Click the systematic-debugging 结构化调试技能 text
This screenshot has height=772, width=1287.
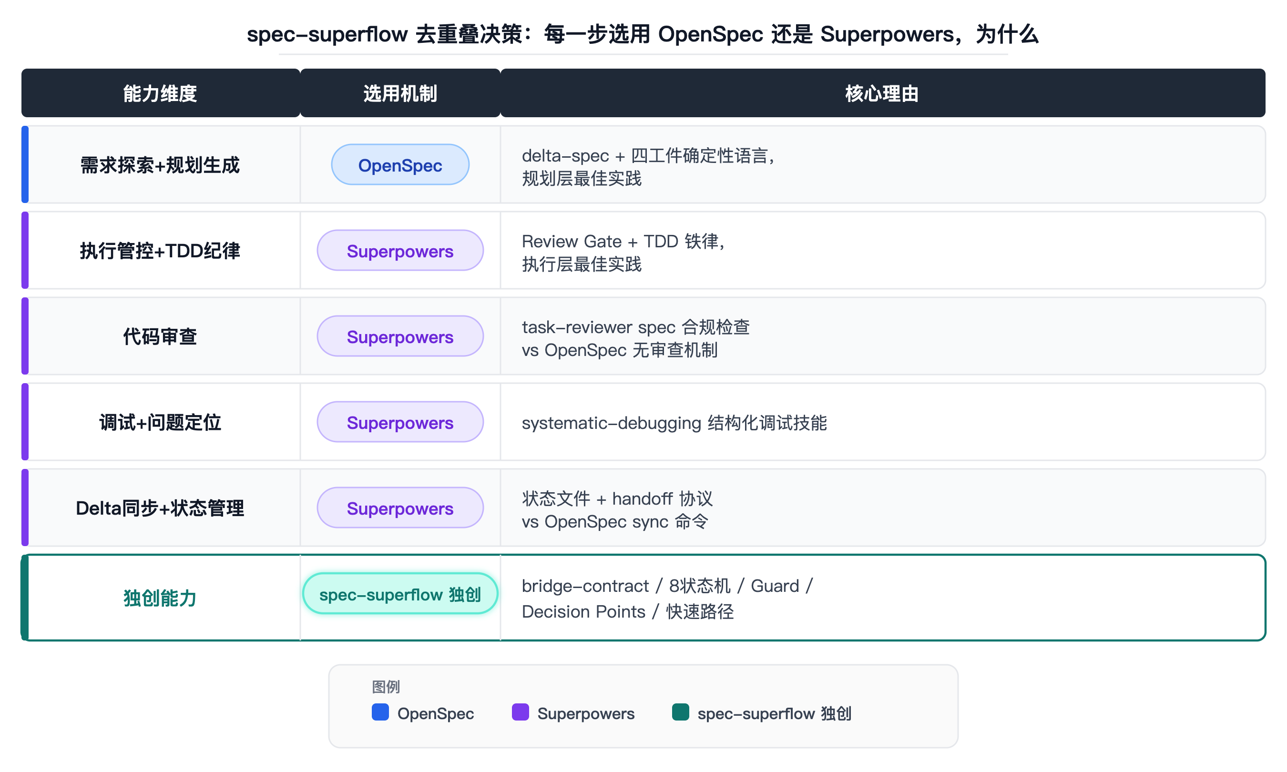click(674, 423)
